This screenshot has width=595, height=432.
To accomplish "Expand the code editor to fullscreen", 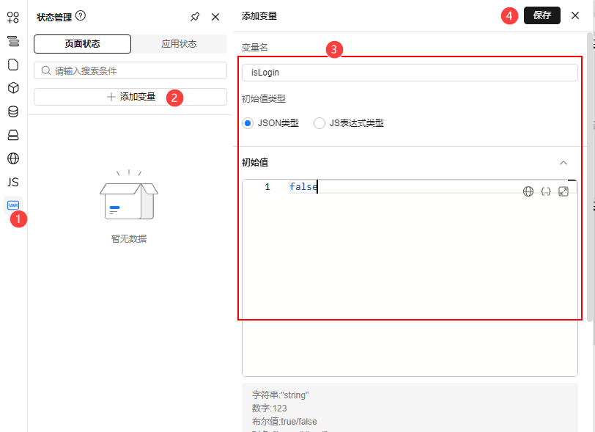I will coord(563,191).
